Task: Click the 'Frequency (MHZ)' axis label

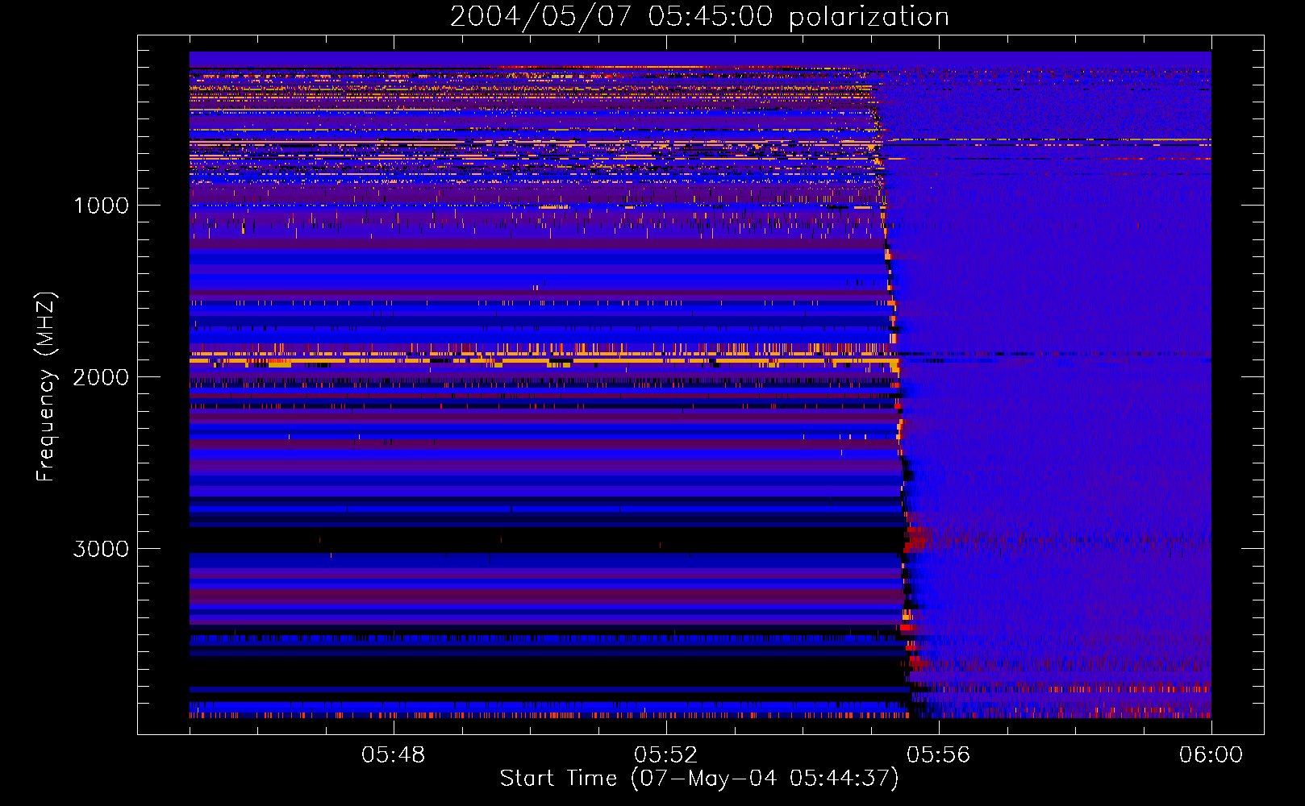Action: coord(47,387)
